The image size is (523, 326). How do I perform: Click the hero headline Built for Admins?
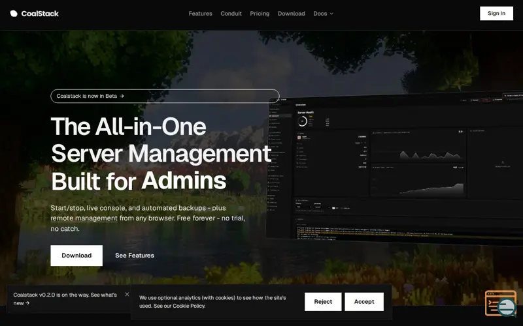coord(139,181)
